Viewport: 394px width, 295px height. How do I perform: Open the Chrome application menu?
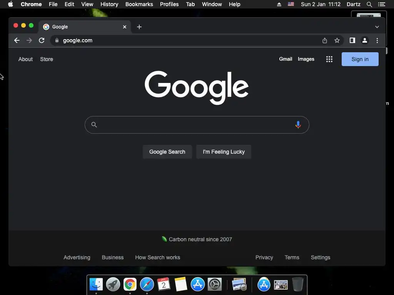click(31, 4)
